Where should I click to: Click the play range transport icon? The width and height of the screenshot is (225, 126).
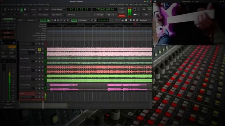[18, 9]
